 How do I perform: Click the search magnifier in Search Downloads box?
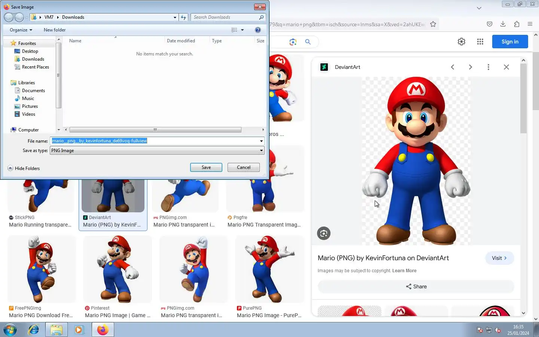pyautogui.click(x=261, y=17)
